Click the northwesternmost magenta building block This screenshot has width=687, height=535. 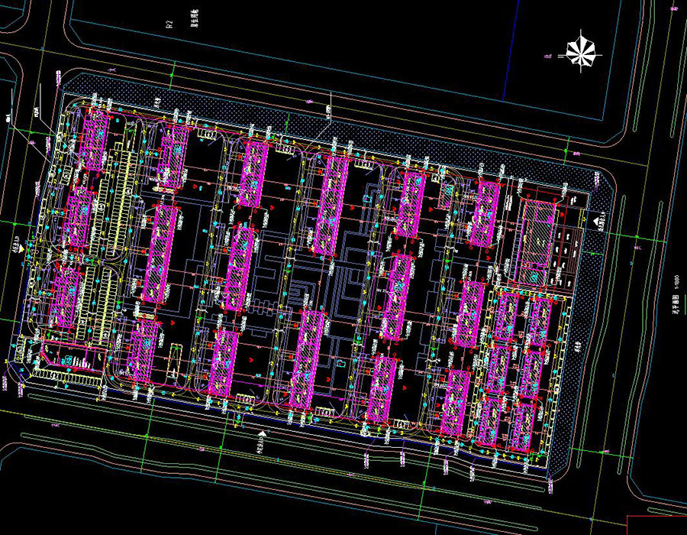click(95, 139)
